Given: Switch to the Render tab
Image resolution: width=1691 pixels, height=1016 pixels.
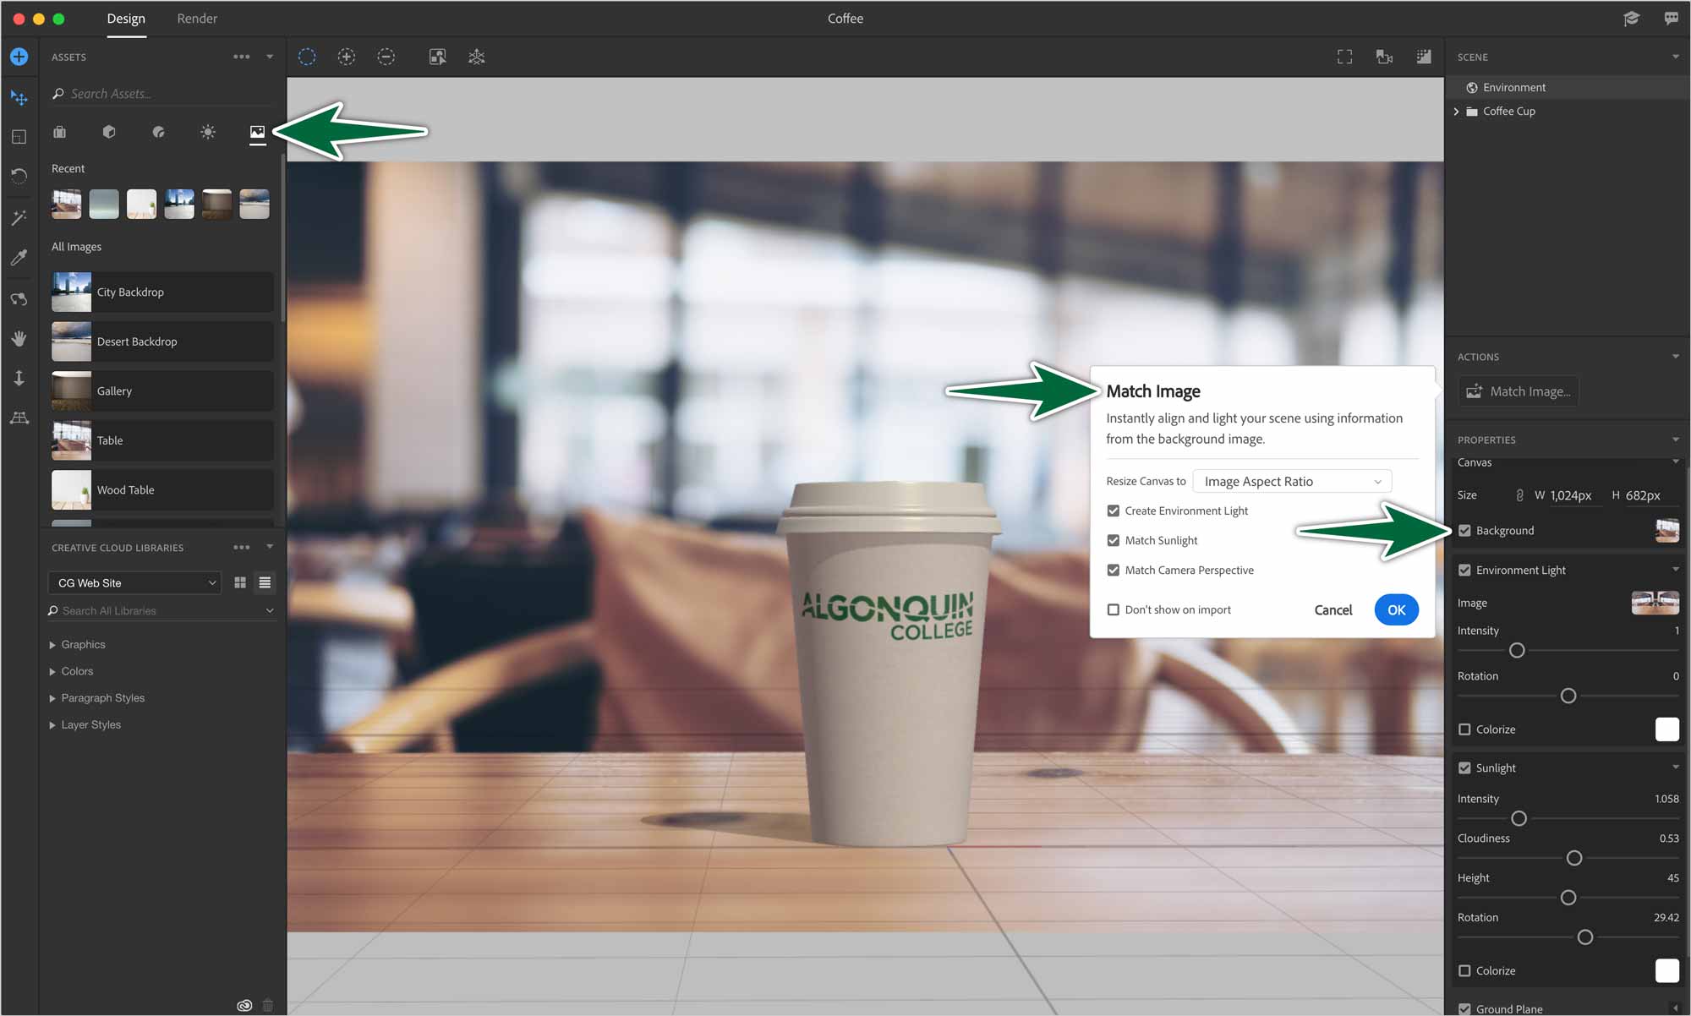Looking at the screenshot, I should (197, 19).
